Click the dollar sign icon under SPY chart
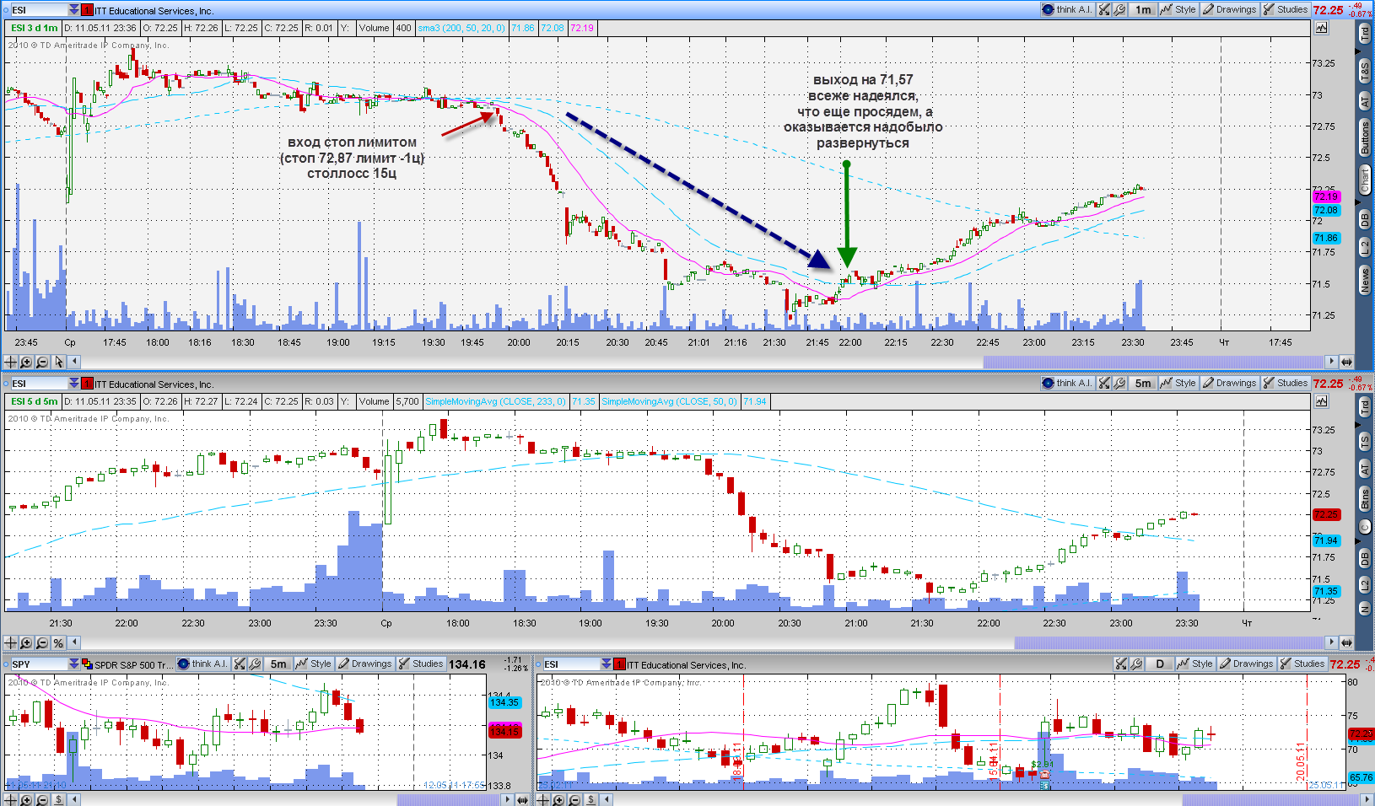 click(x=59, y=799)
